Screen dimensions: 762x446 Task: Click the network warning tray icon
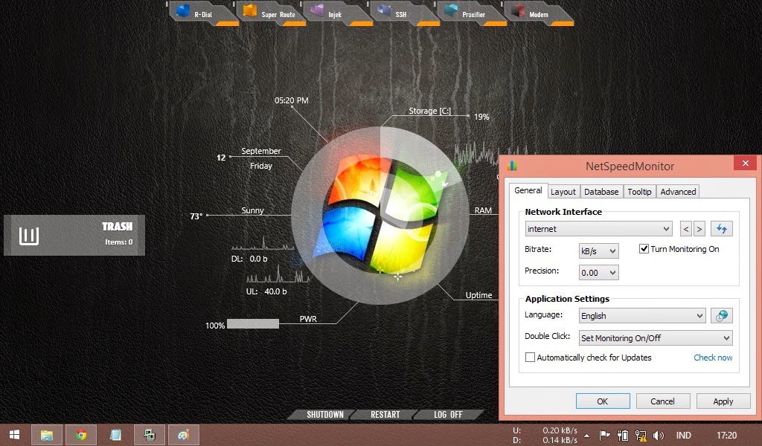point(641,436)
